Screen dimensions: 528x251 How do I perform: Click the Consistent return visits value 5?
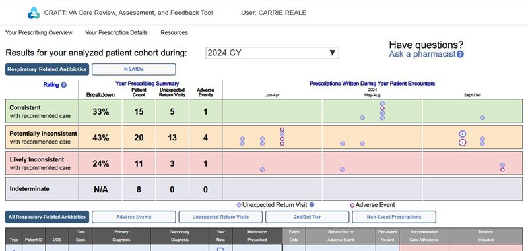[x=172, y=111]
